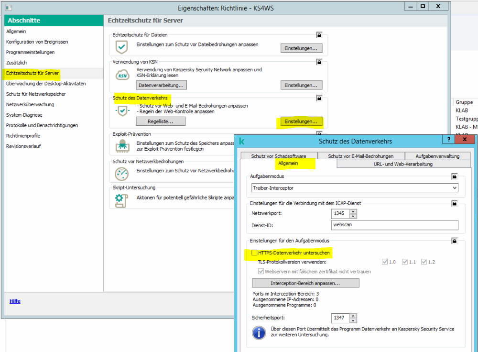
Task: Click the Dienst-ID text field
Action: click(x=394, y=225)
